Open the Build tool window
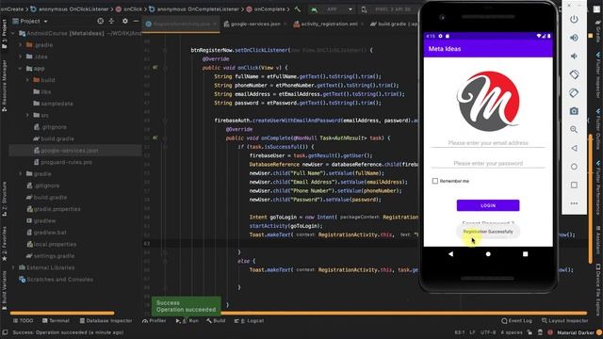This screenshot has height=339, width=603. pos(216,320)
